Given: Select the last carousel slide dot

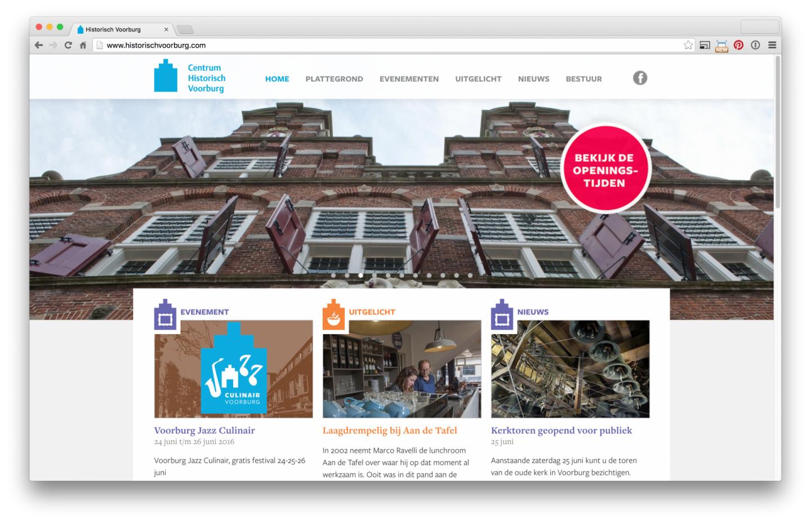Looking at the screenshot, I should [x=470, y=276].
